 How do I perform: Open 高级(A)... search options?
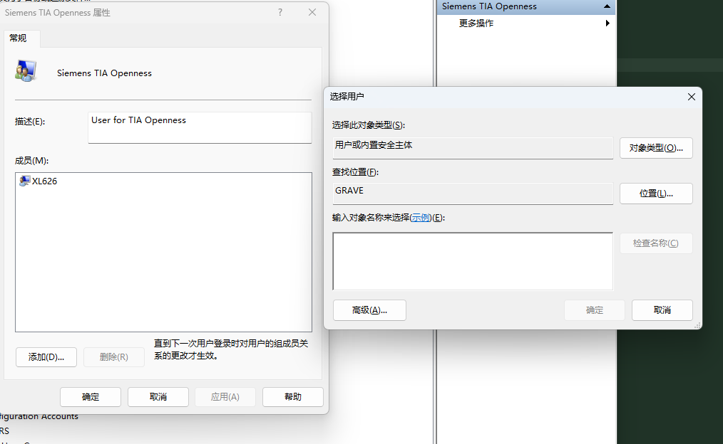coord(369,310)
